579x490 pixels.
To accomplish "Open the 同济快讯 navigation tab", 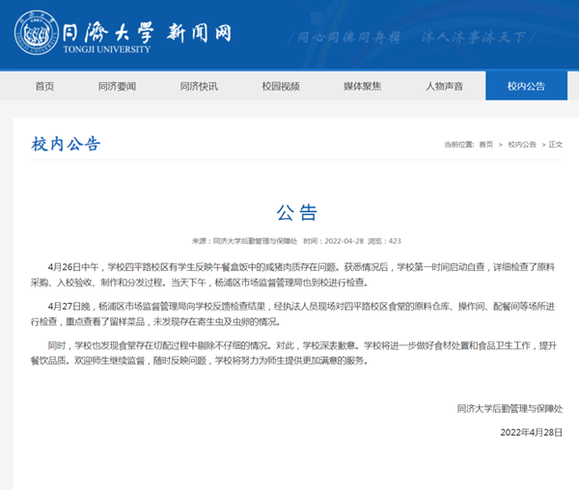I will tap(199, 86).
